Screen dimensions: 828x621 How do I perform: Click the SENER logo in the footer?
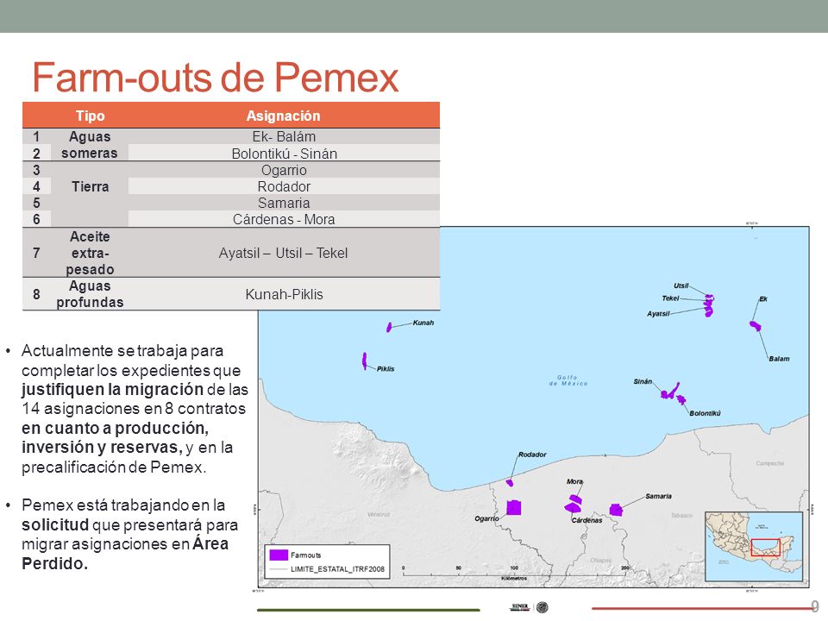[519, 607]
